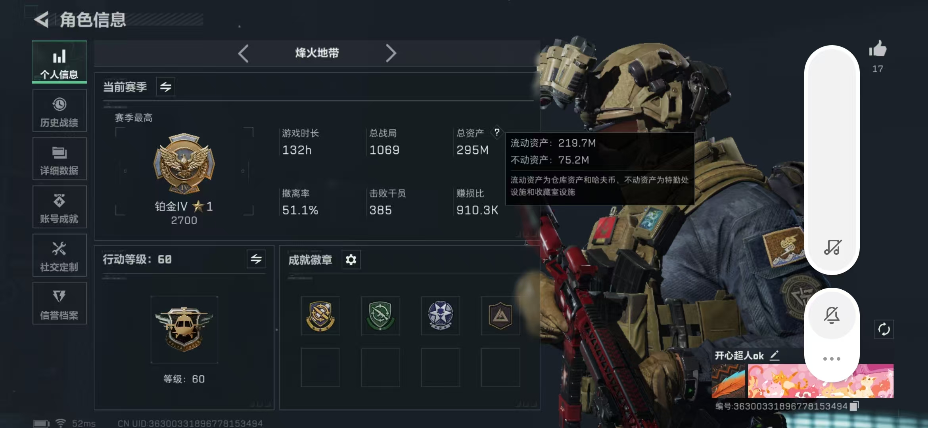This screenshot has width=928, height=428.
Task: Click the rotate character refresh icon
Action: (884, 329)
